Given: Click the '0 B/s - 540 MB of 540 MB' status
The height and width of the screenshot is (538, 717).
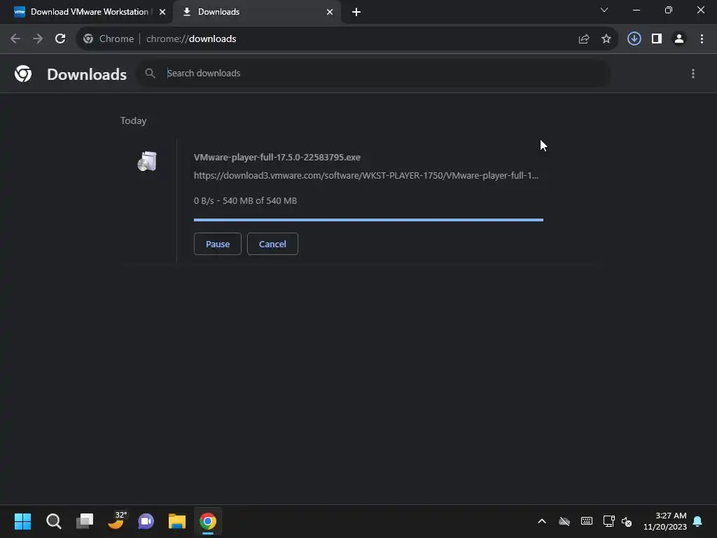Looking at the screenshot, I should 245,201.
